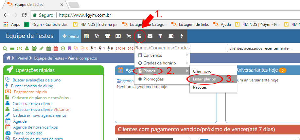
Task: Click the plans document icon in toolbar
Action: tap(139, 36)
